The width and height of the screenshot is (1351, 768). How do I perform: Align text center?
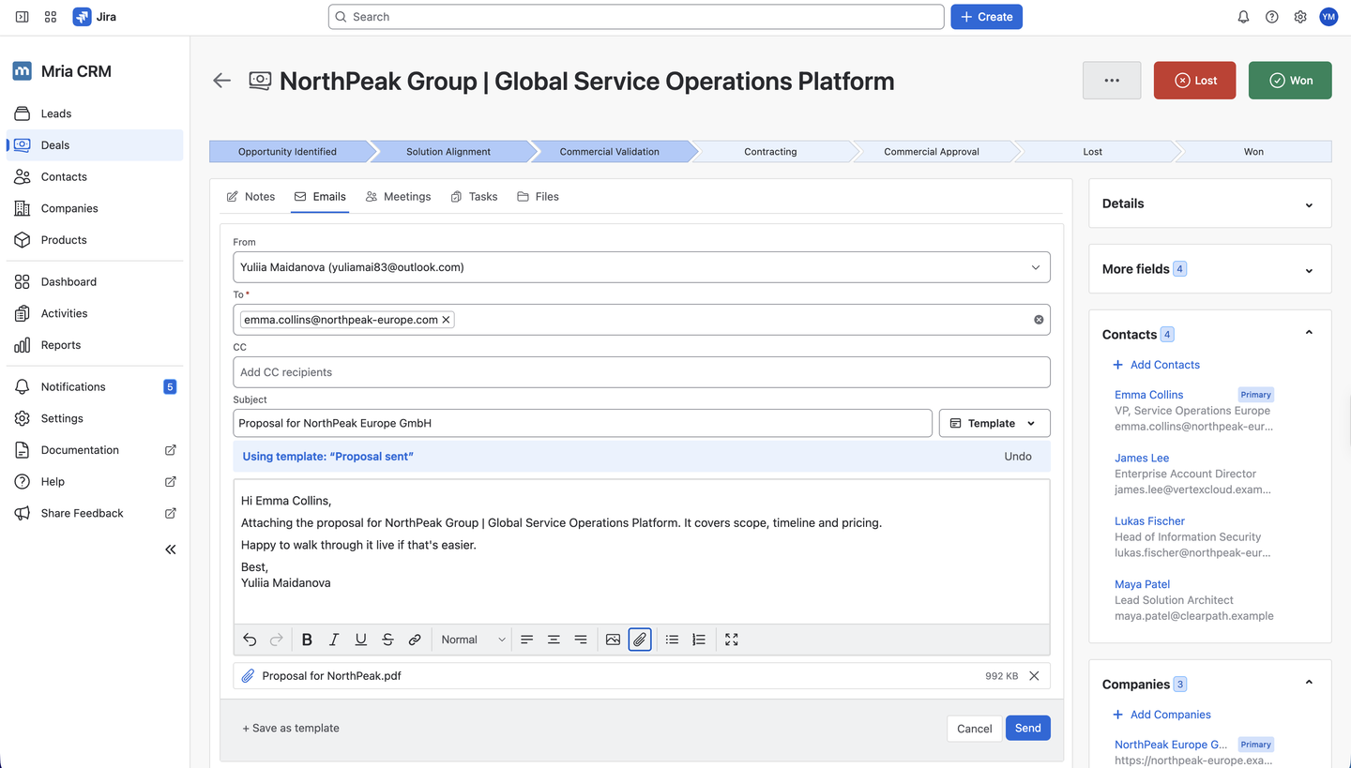pyautogui.click(x=554, y=640)
